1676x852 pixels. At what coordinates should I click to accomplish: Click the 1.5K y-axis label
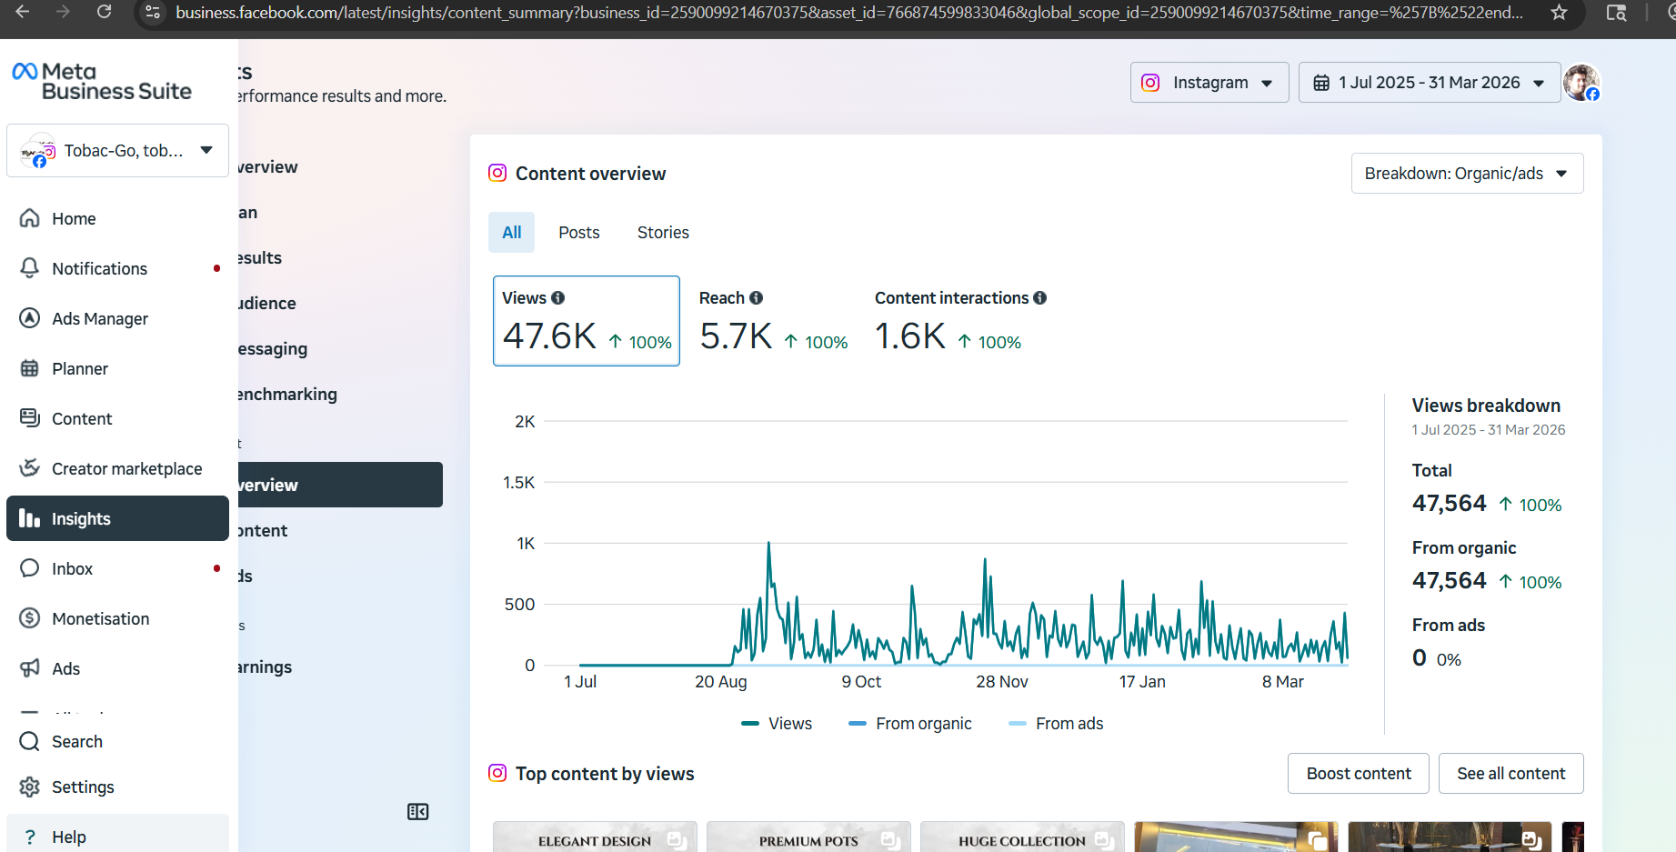[519, 483]
